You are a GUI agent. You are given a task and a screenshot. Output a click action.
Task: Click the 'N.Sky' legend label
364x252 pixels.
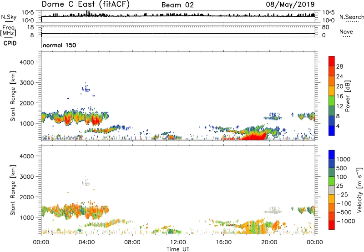[x=9, y=17]
